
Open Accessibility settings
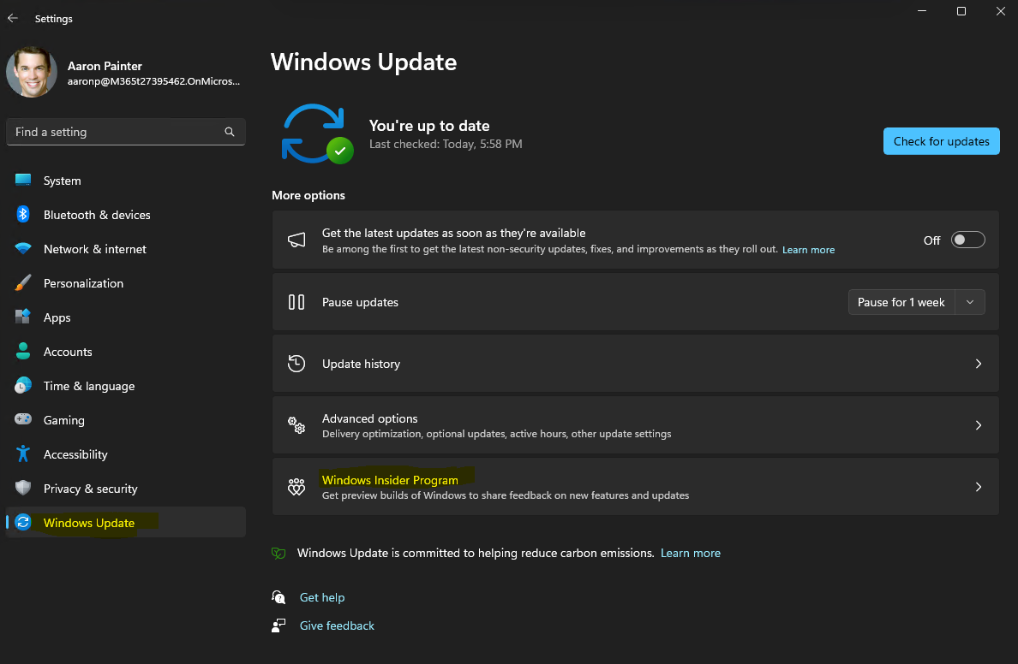tap(126, 454)
